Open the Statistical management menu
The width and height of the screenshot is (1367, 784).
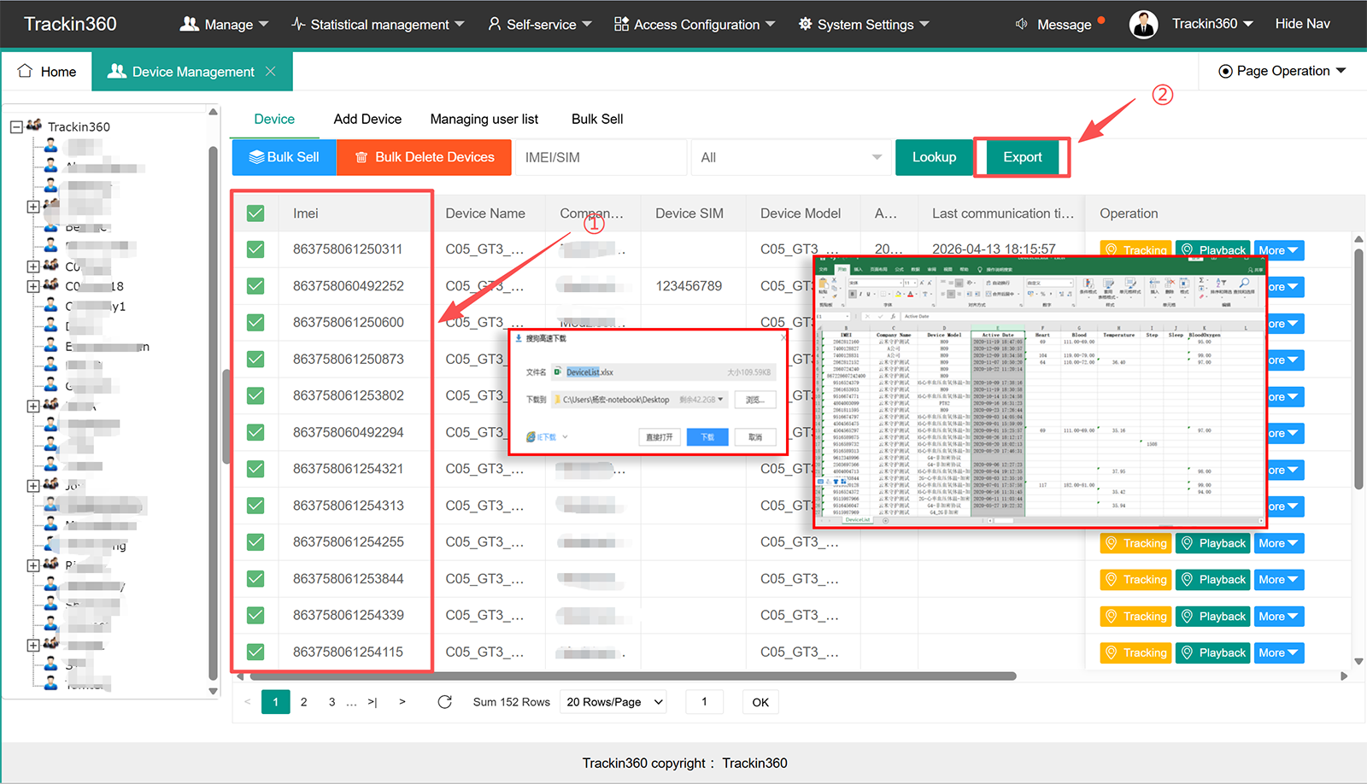(378, 24)
